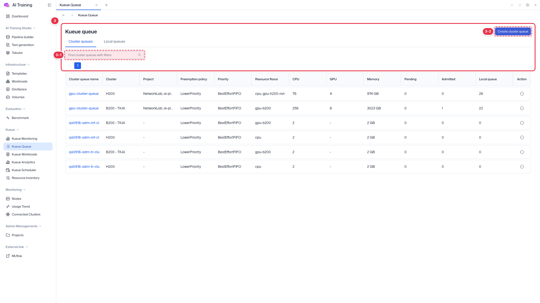Click search magnifier in cluster queue filter
Image resolution: width=540 pixels, height=303 pixels.
[x=139, y=55]
